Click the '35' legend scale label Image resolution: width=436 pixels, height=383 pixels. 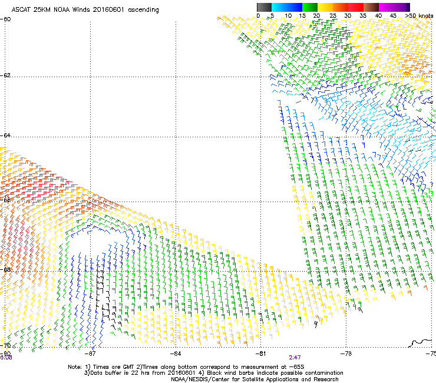(x=363, y=16)
